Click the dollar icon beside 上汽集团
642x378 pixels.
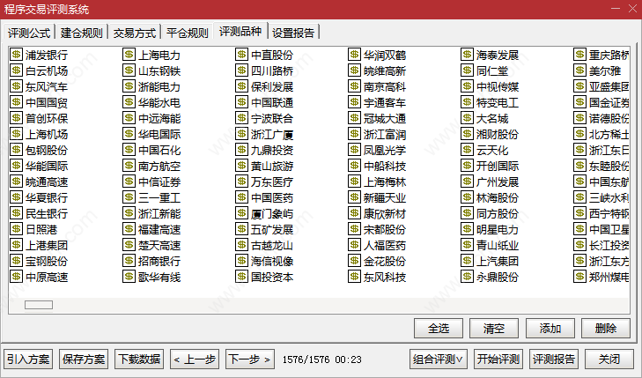point(467,261)
